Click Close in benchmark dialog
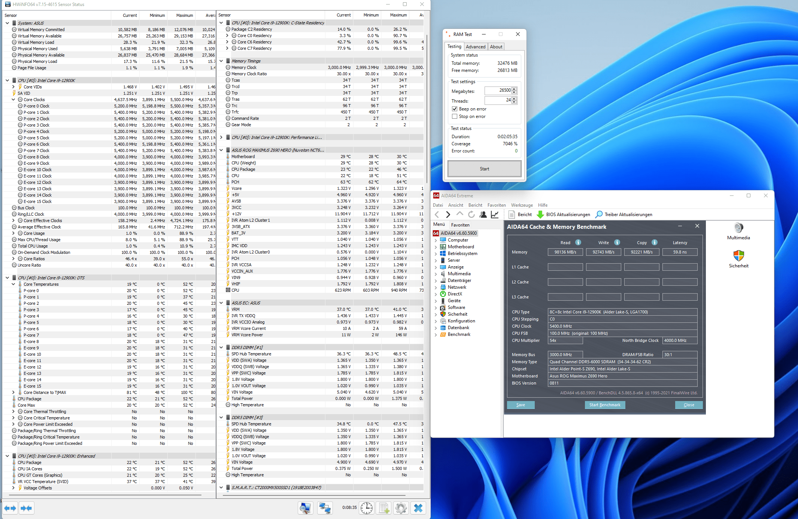798x519 pixels. pos(689,405)
